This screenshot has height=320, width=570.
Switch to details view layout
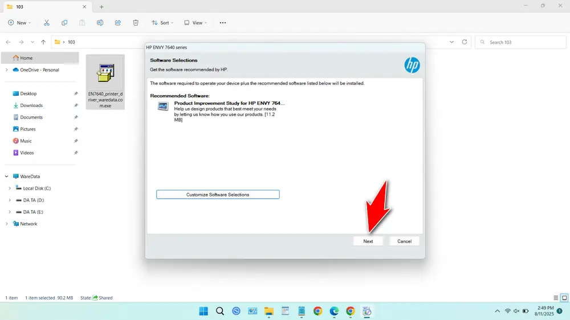point(556,298)
